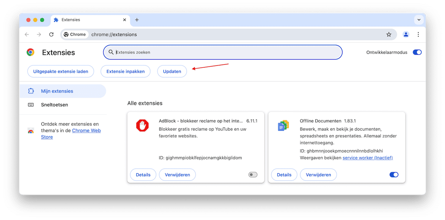Open Details for Offline Documenten
Image resolution: width=445 pixels, height=220 pixels.
tap(284, 175)
